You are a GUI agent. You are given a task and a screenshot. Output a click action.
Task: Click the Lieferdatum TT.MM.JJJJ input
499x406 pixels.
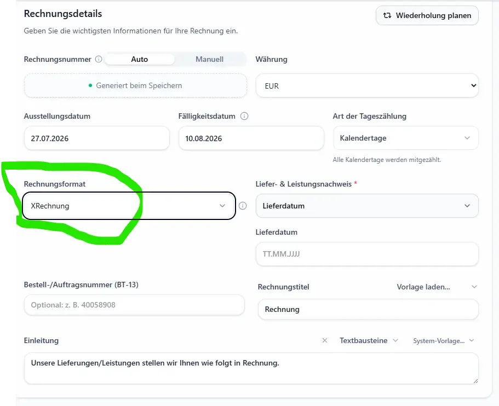[x=367, y=254]
